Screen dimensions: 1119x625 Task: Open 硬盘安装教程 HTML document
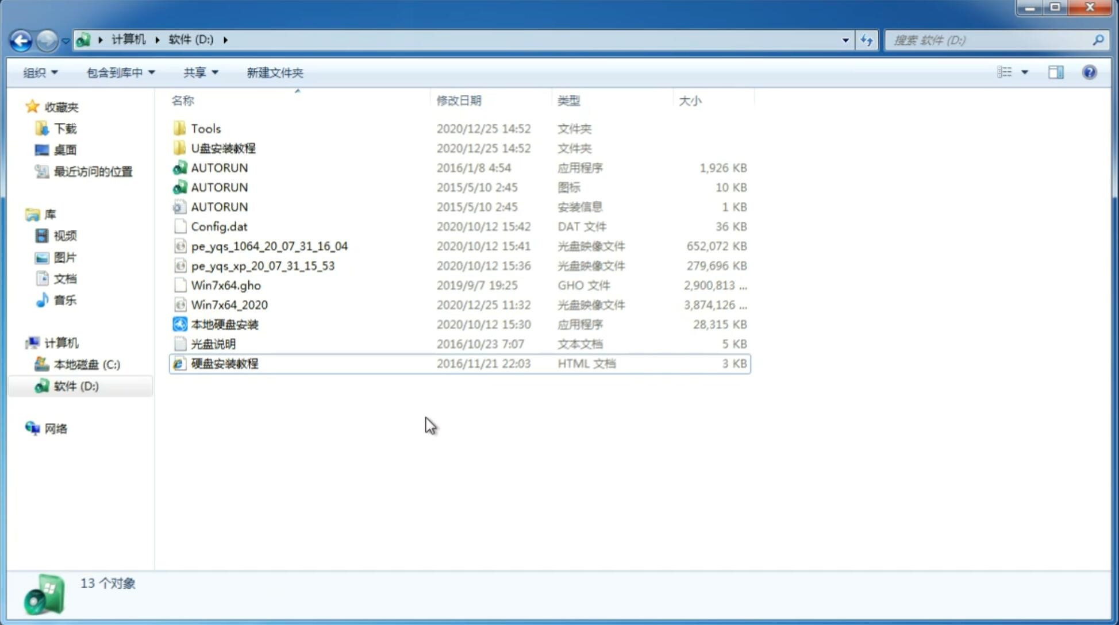tap(224, 363)
